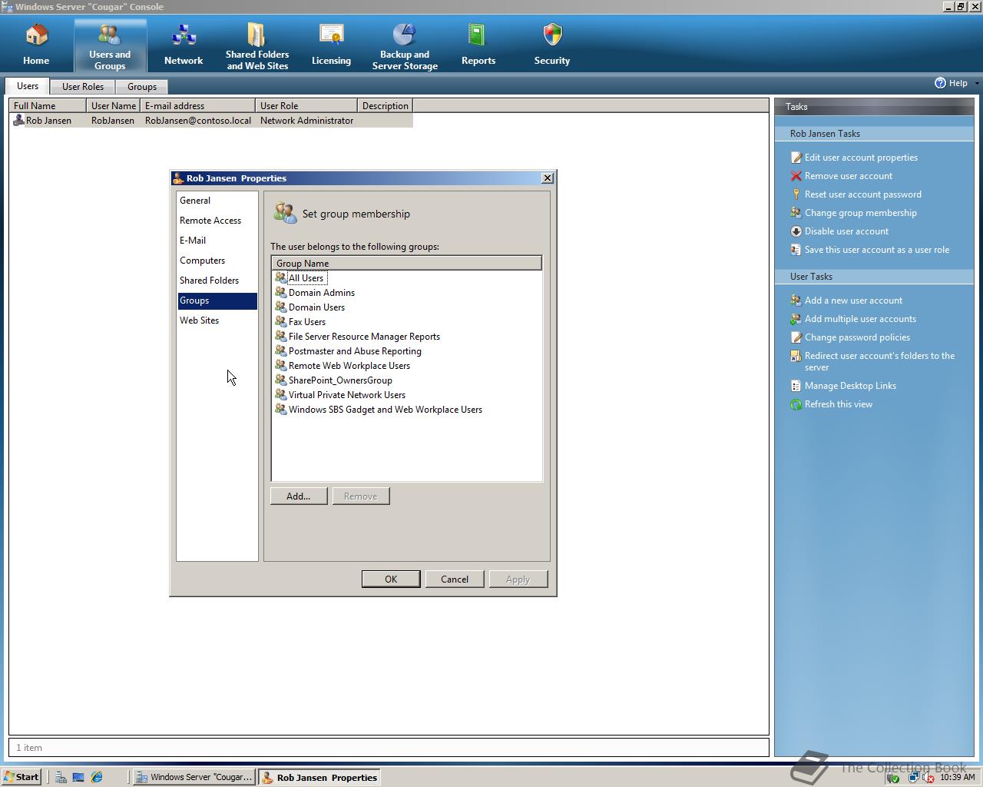Image resolution: width=983 pixels, height=787 pixels.
Task: Click Cancel in Rob Jansen Properties
Action: (455, 579)
